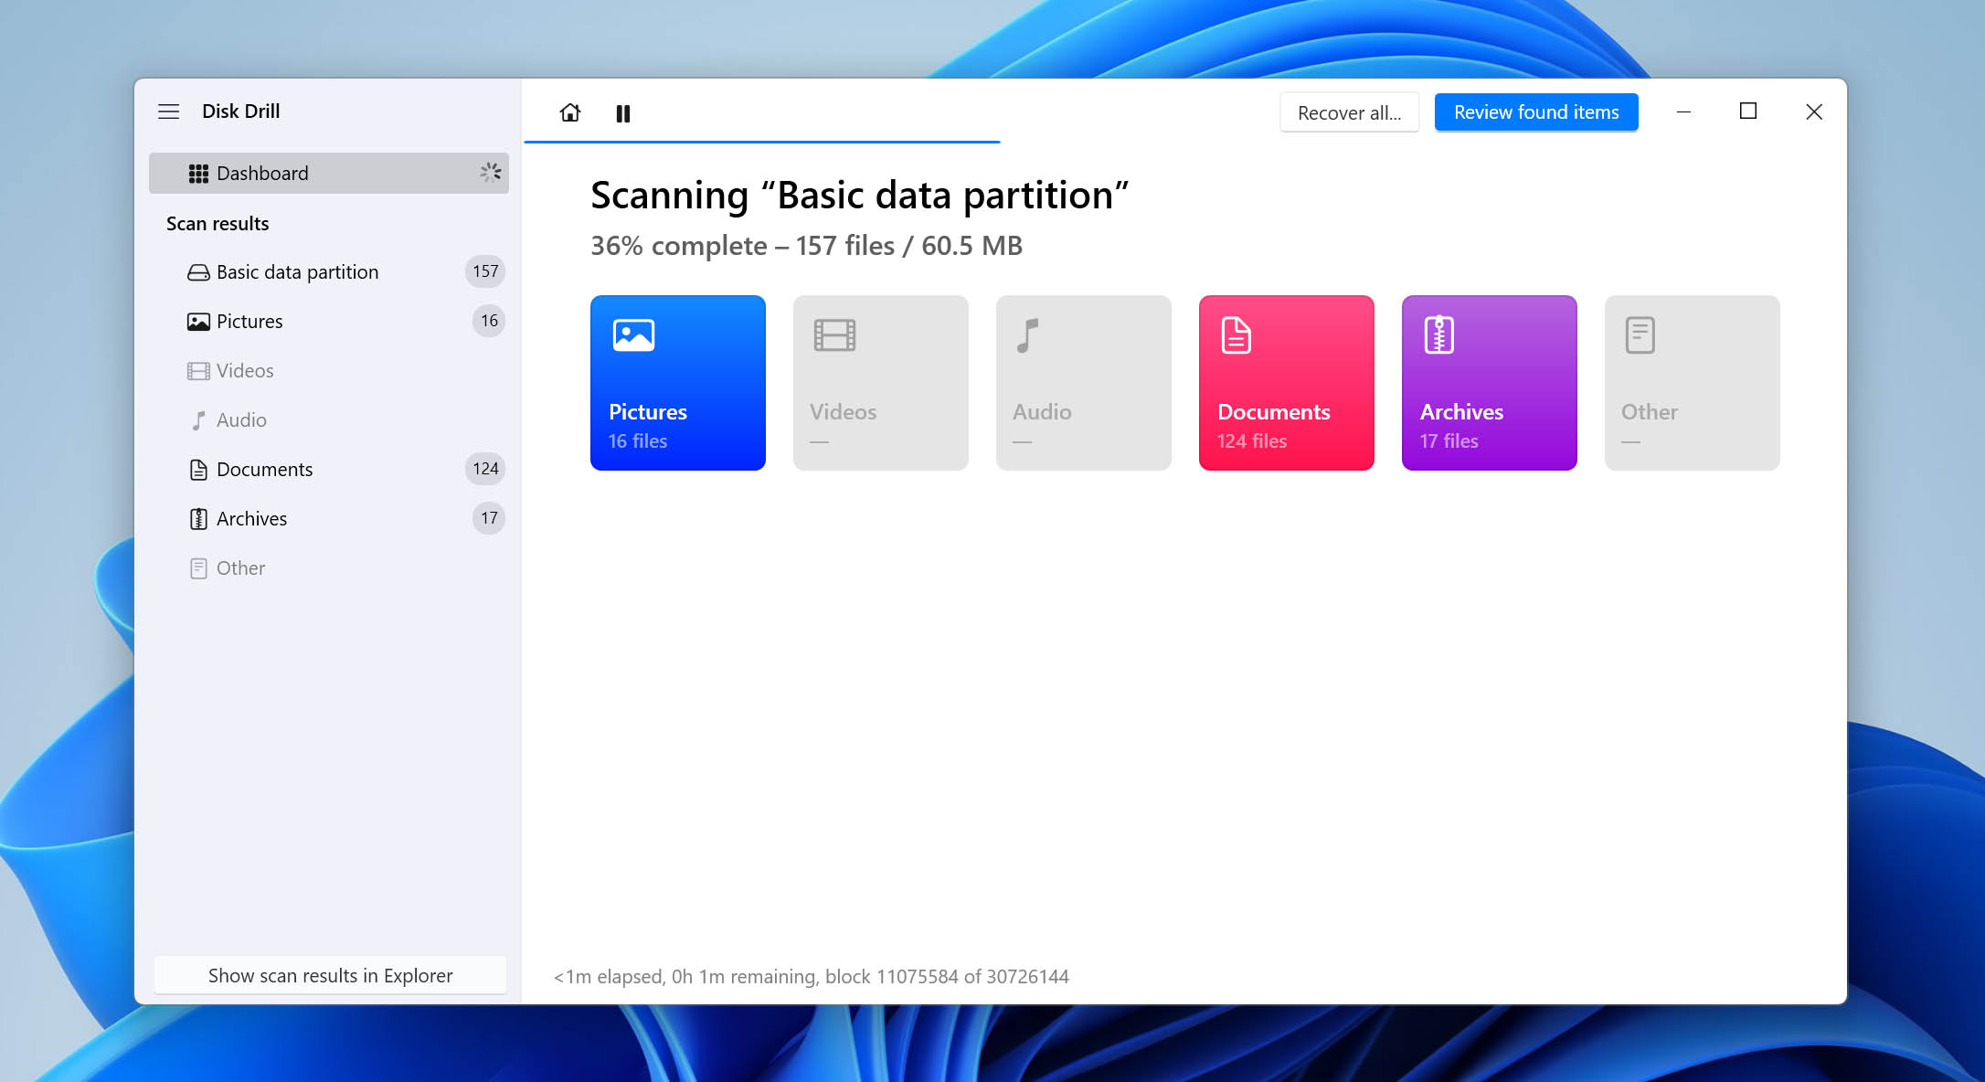The width and height of the screenshot is (1985, 1082).
Task: Click the Scanning Basic data partition heading
Action: 860,196
